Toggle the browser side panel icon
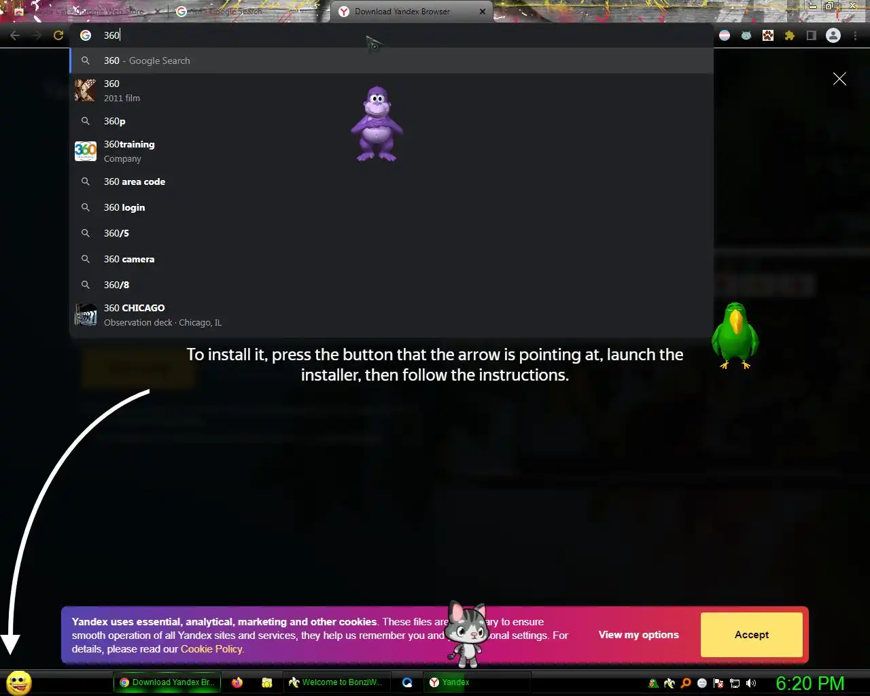The height and width of the screenshot is (696, 870). [811, 35]
